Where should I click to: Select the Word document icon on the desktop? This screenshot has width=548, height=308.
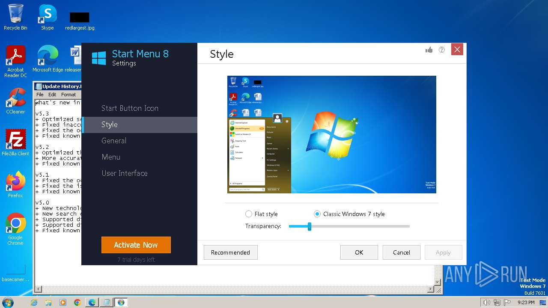pyautogui.click(x=75, y=59)
